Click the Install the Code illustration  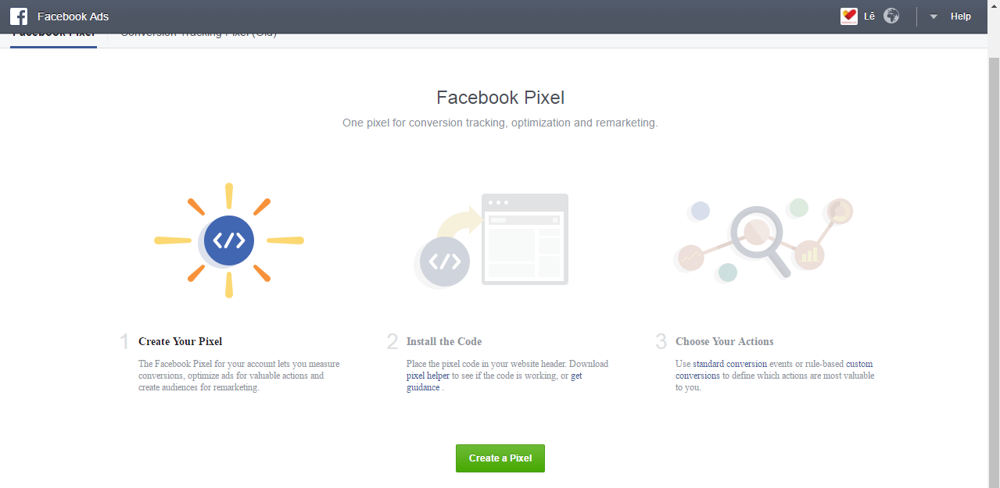click(x=493, y=240)
